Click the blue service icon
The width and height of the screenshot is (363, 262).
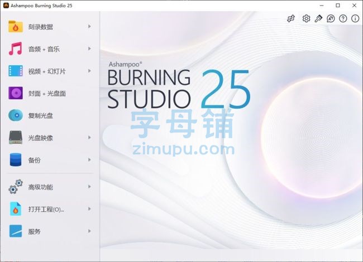point(16,231)
